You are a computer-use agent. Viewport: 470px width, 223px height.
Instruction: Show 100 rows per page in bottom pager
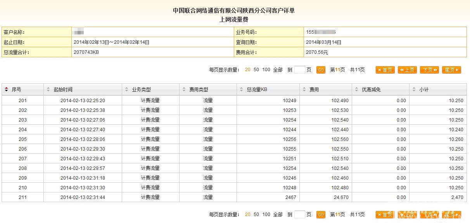click(x=266, y=214)
